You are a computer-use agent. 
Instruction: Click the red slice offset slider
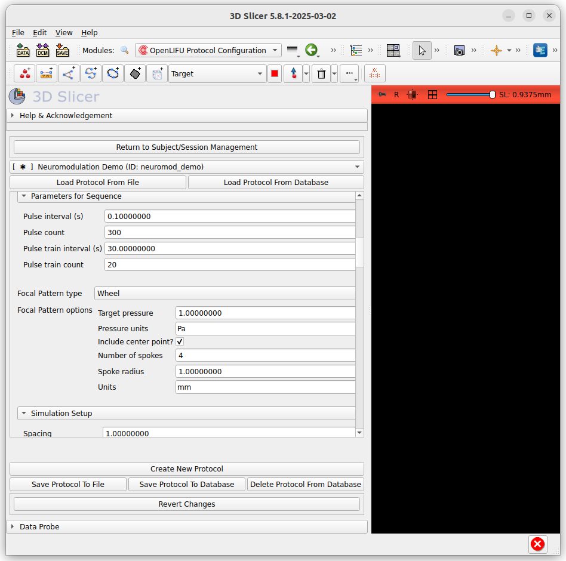coord(470,94)
